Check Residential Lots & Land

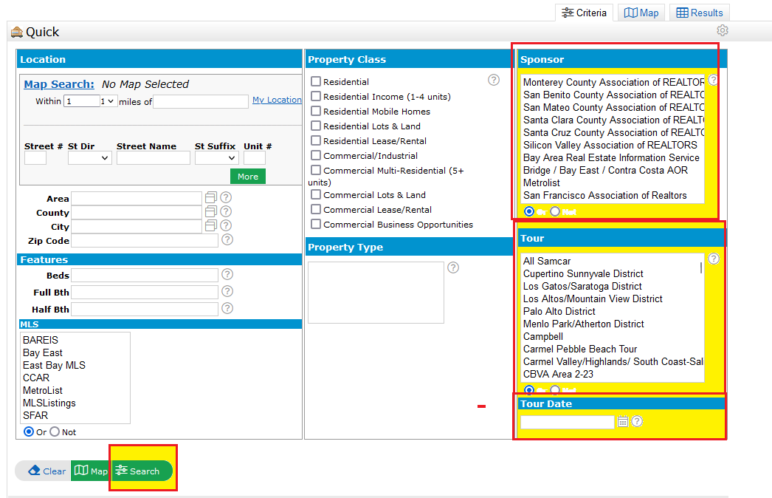pyautogui.click(x=316, y=126)
